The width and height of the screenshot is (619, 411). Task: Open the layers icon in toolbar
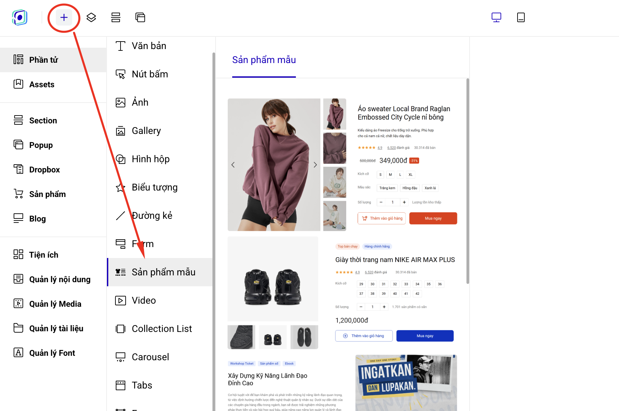[x=91, y=17]
